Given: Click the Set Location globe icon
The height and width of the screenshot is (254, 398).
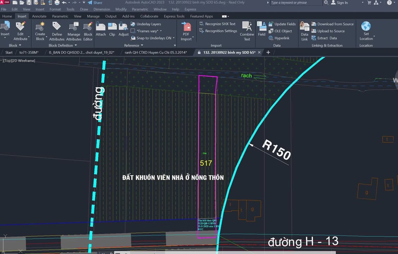Looking at the screenshot, I should pyautogui.click(x=366, y=27).
